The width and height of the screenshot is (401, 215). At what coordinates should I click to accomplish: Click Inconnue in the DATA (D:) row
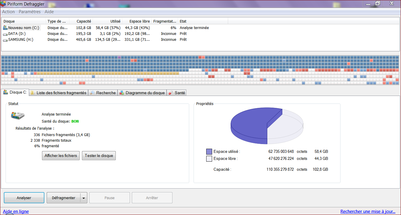pyautogui.click(x=169, y=34)
